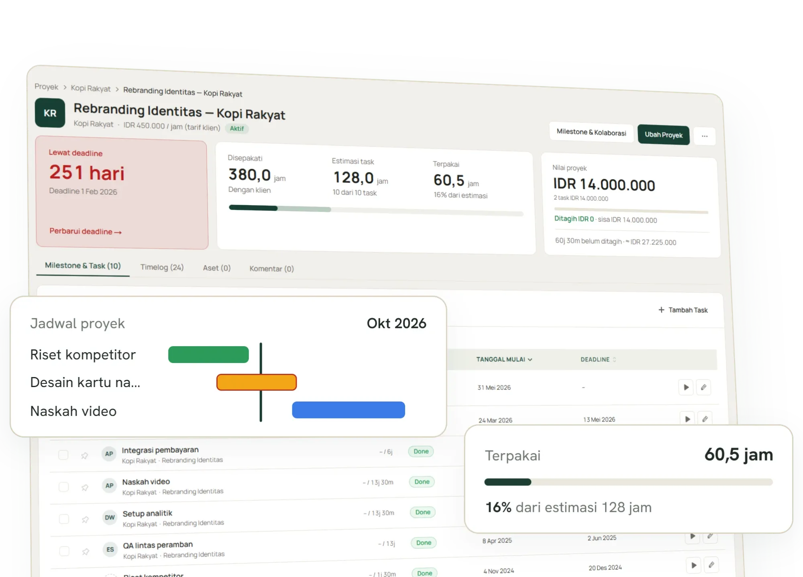
Task: Click the Tambah Task button
Action: pyautogui.click(x=683, y=310)
